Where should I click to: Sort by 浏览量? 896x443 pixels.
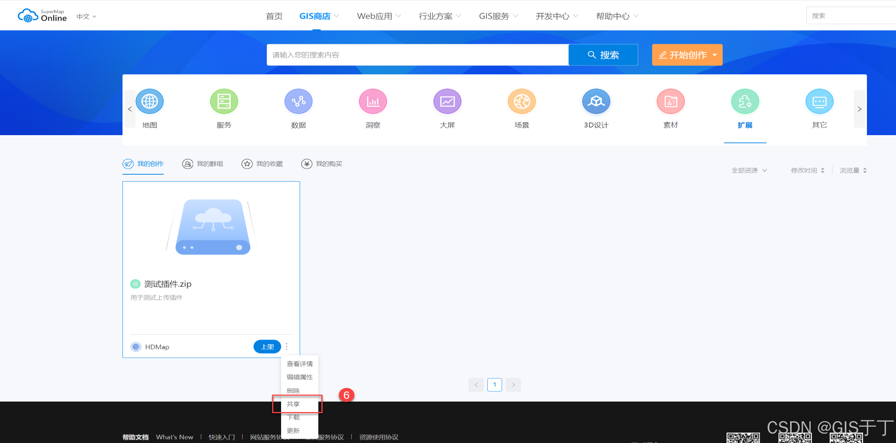tap(853, 170)
